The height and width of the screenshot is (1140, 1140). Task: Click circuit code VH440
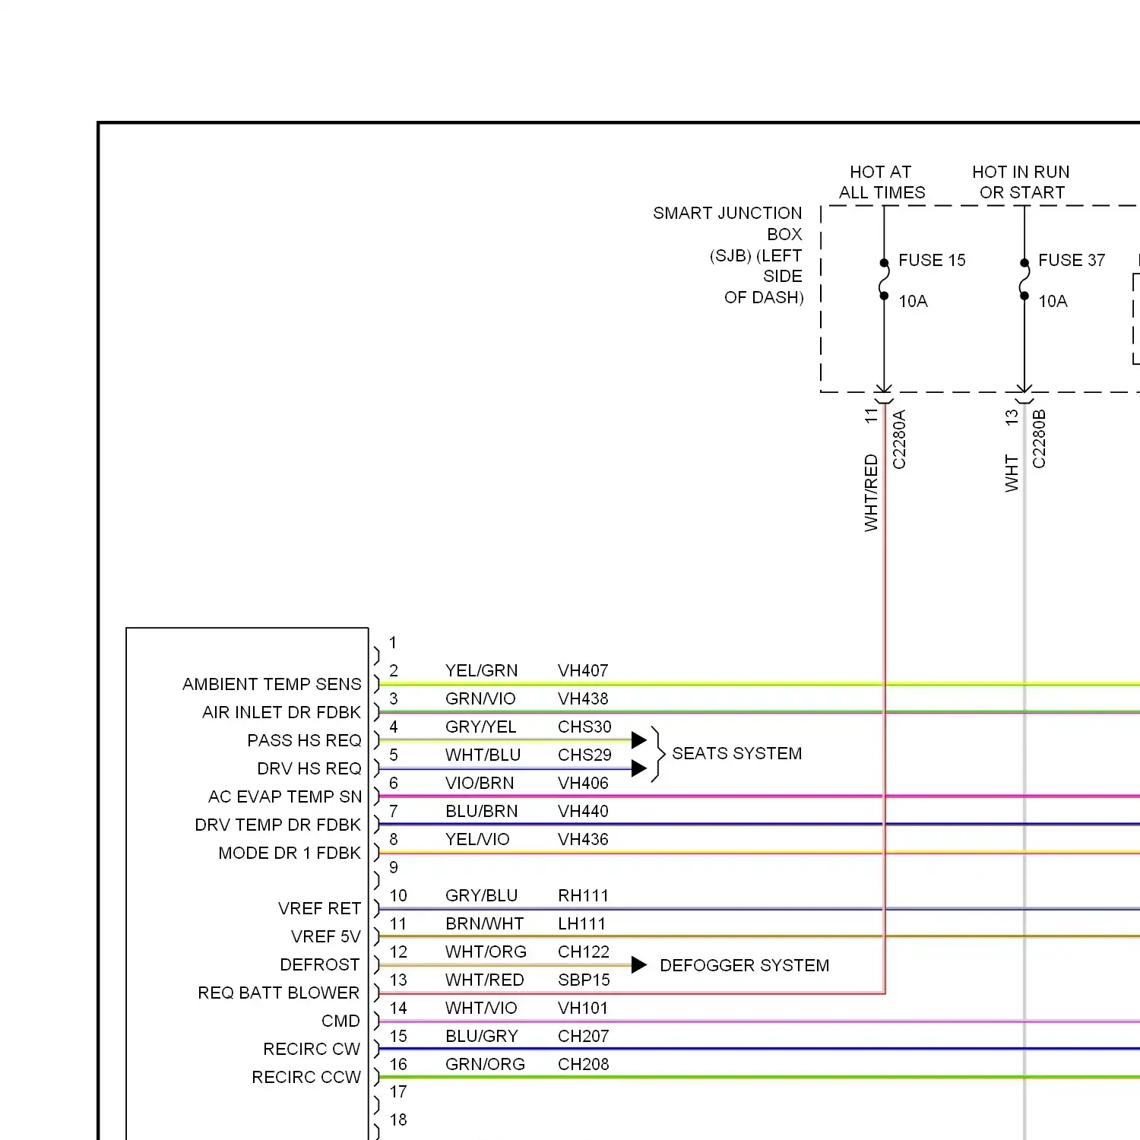(583, 811)
